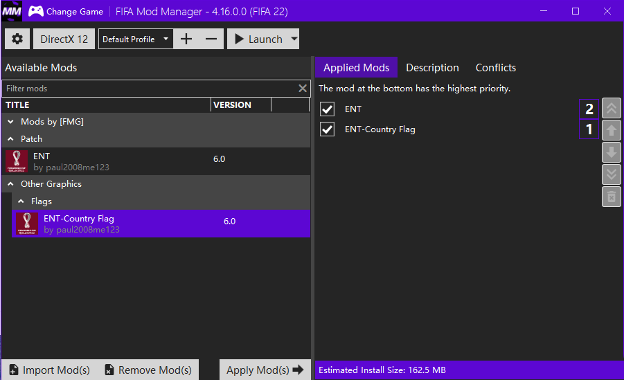Select ENT-Country Flag row in Applied Mods

pos(447,129)
